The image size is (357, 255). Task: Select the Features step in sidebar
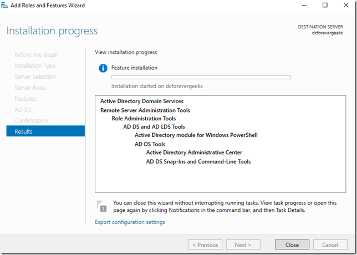coord(25,99)
